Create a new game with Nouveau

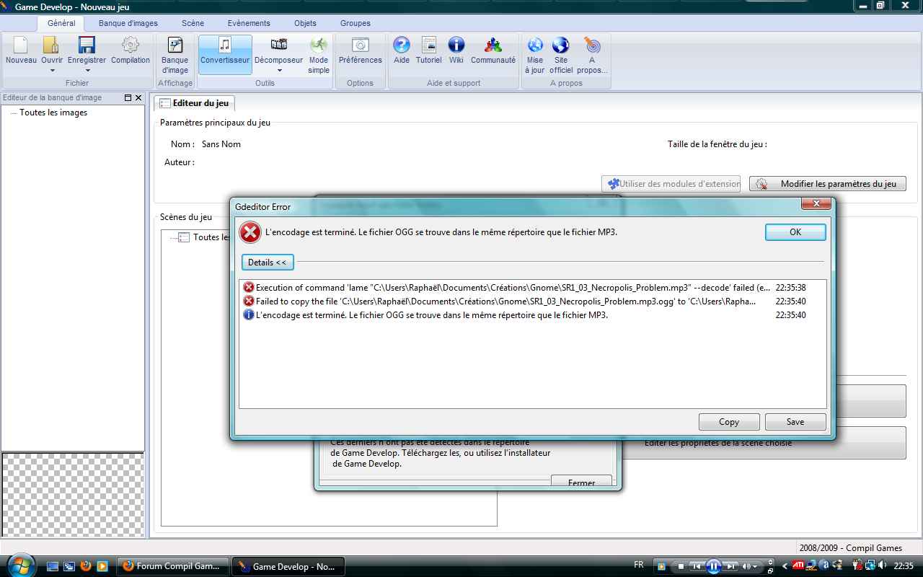coord(21,50)
